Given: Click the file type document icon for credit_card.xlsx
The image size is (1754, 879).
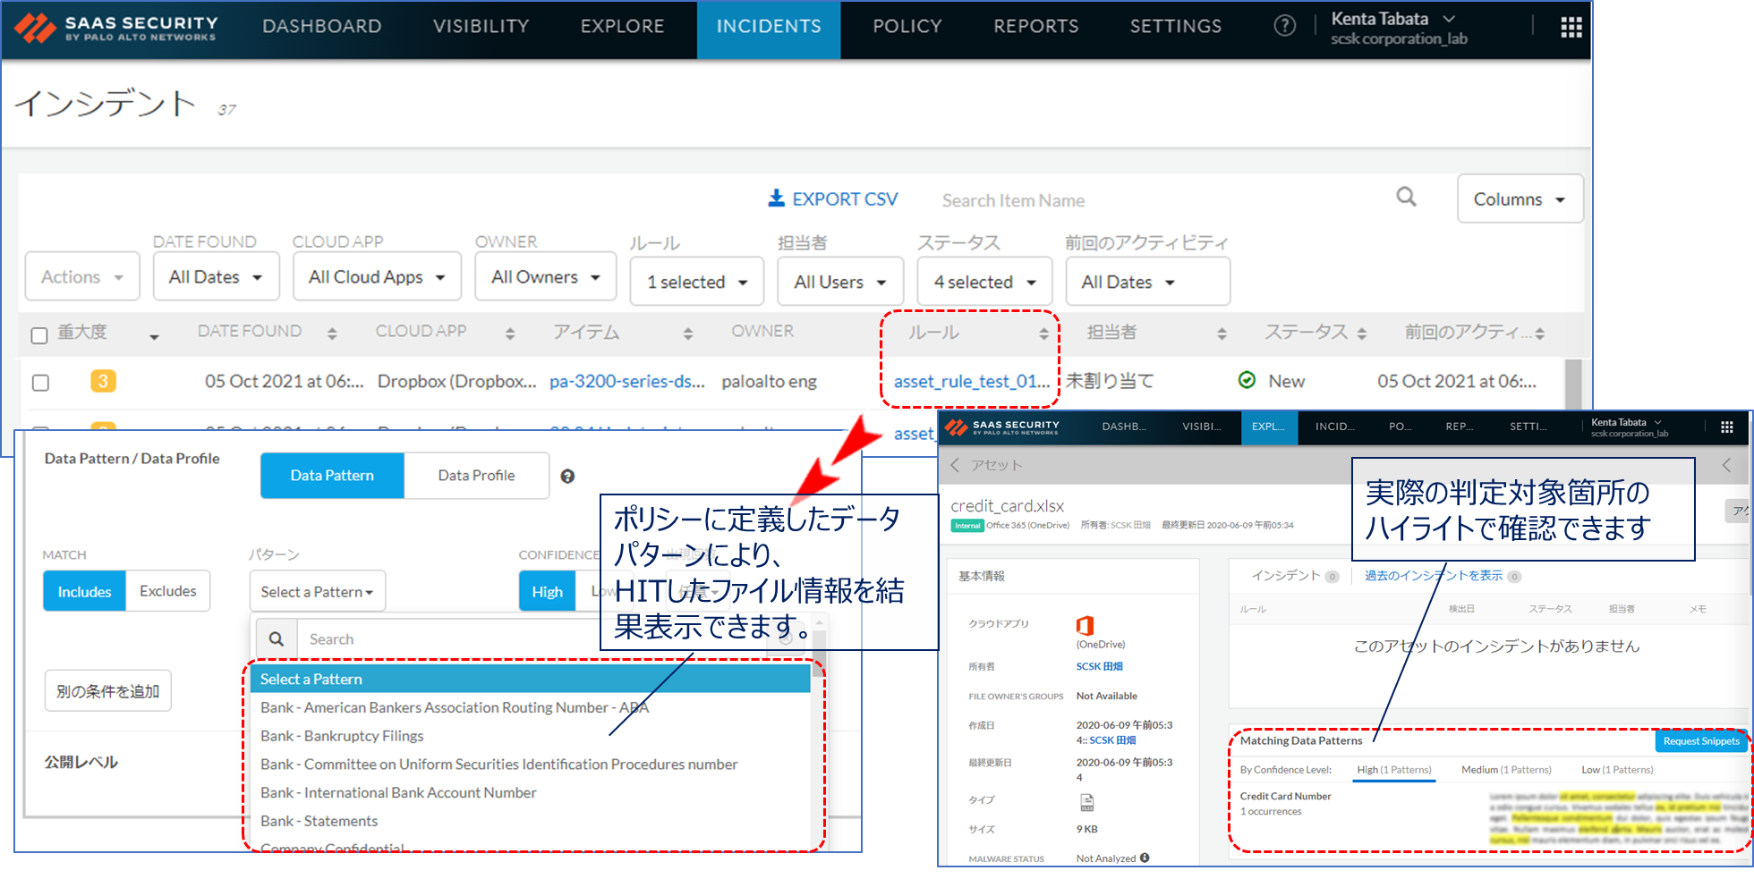Looking at the screenshot, I should [x=1086, y=800].
